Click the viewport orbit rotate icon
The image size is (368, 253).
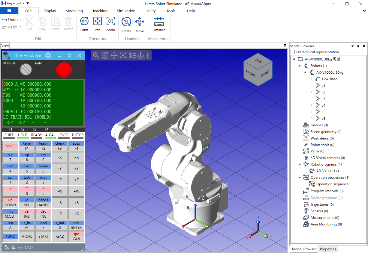105,55
